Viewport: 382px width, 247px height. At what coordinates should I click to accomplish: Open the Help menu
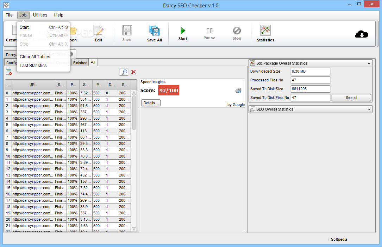pos(59,15)
